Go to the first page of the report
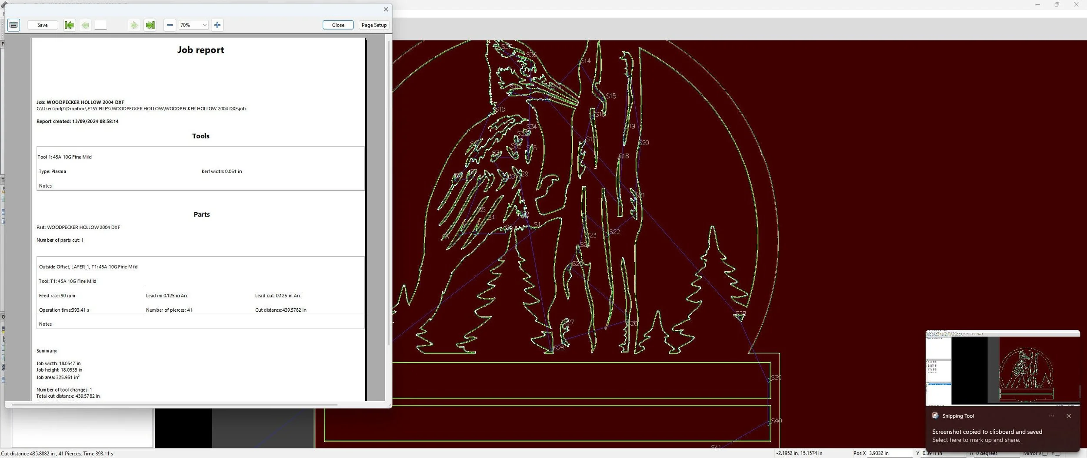Viewport: 1087px width, 458px height. point(69,25)
